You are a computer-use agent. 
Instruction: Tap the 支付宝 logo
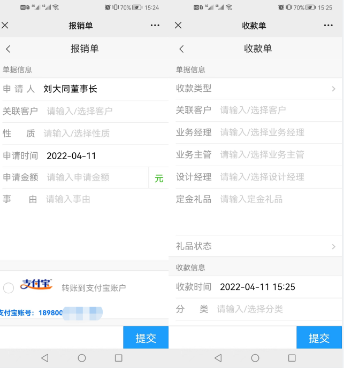(x=36, y=284)
